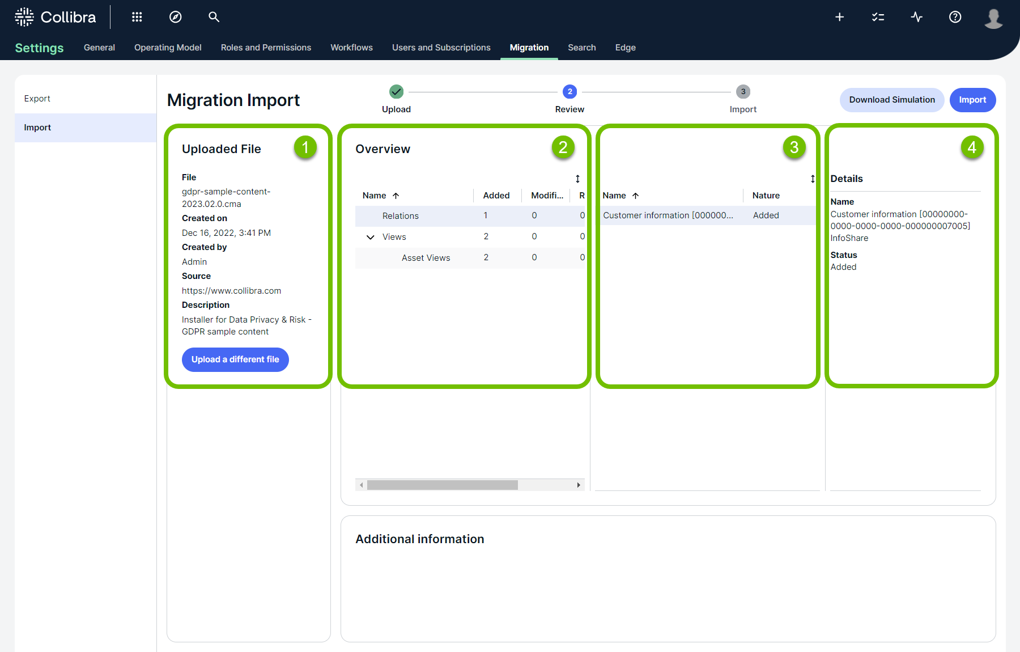Open the help question mark icon

pos(955,17)
